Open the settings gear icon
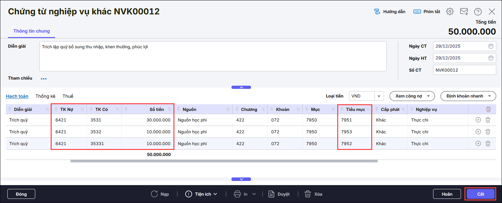This screenshot has width=502, height=203. click(x=450, y=12)
